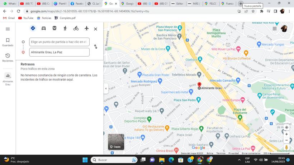Choose the driving car travel mode
294x165 pixels.
tap(44, 28)
